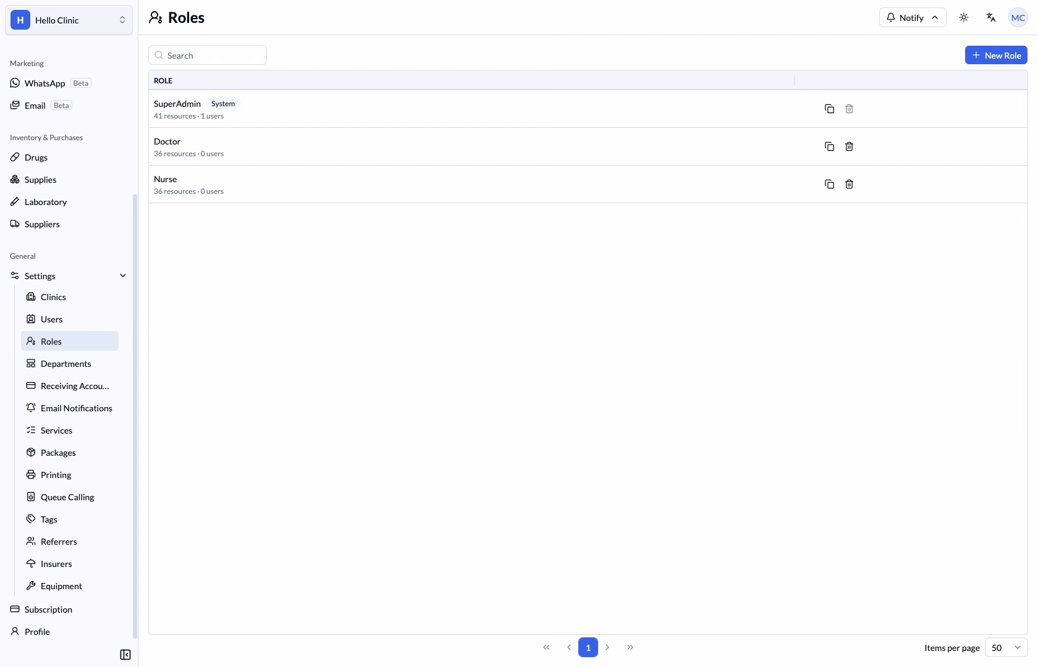The width and height of the screenshot is (1038, 667).
Task: Delete the Doctor role
Action: [849, 146]
